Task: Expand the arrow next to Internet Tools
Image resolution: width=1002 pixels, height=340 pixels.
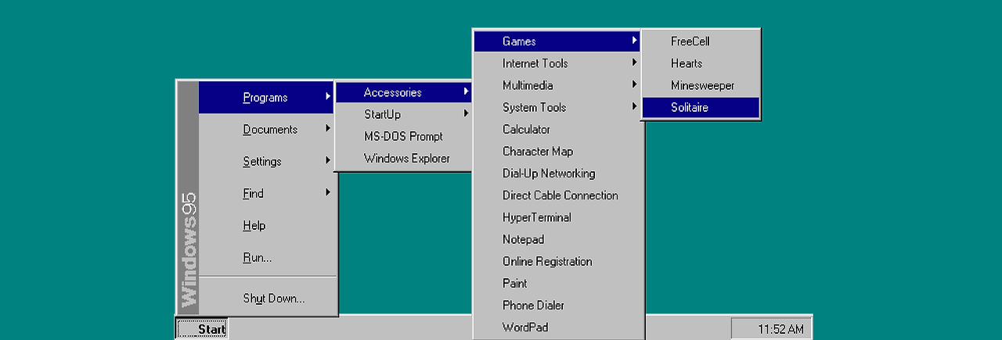Action: pos(635,63)
